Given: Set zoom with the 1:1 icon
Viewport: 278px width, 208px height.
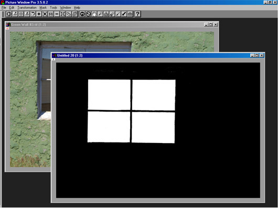Looking at the screenshot, I should tap(51, 14).
